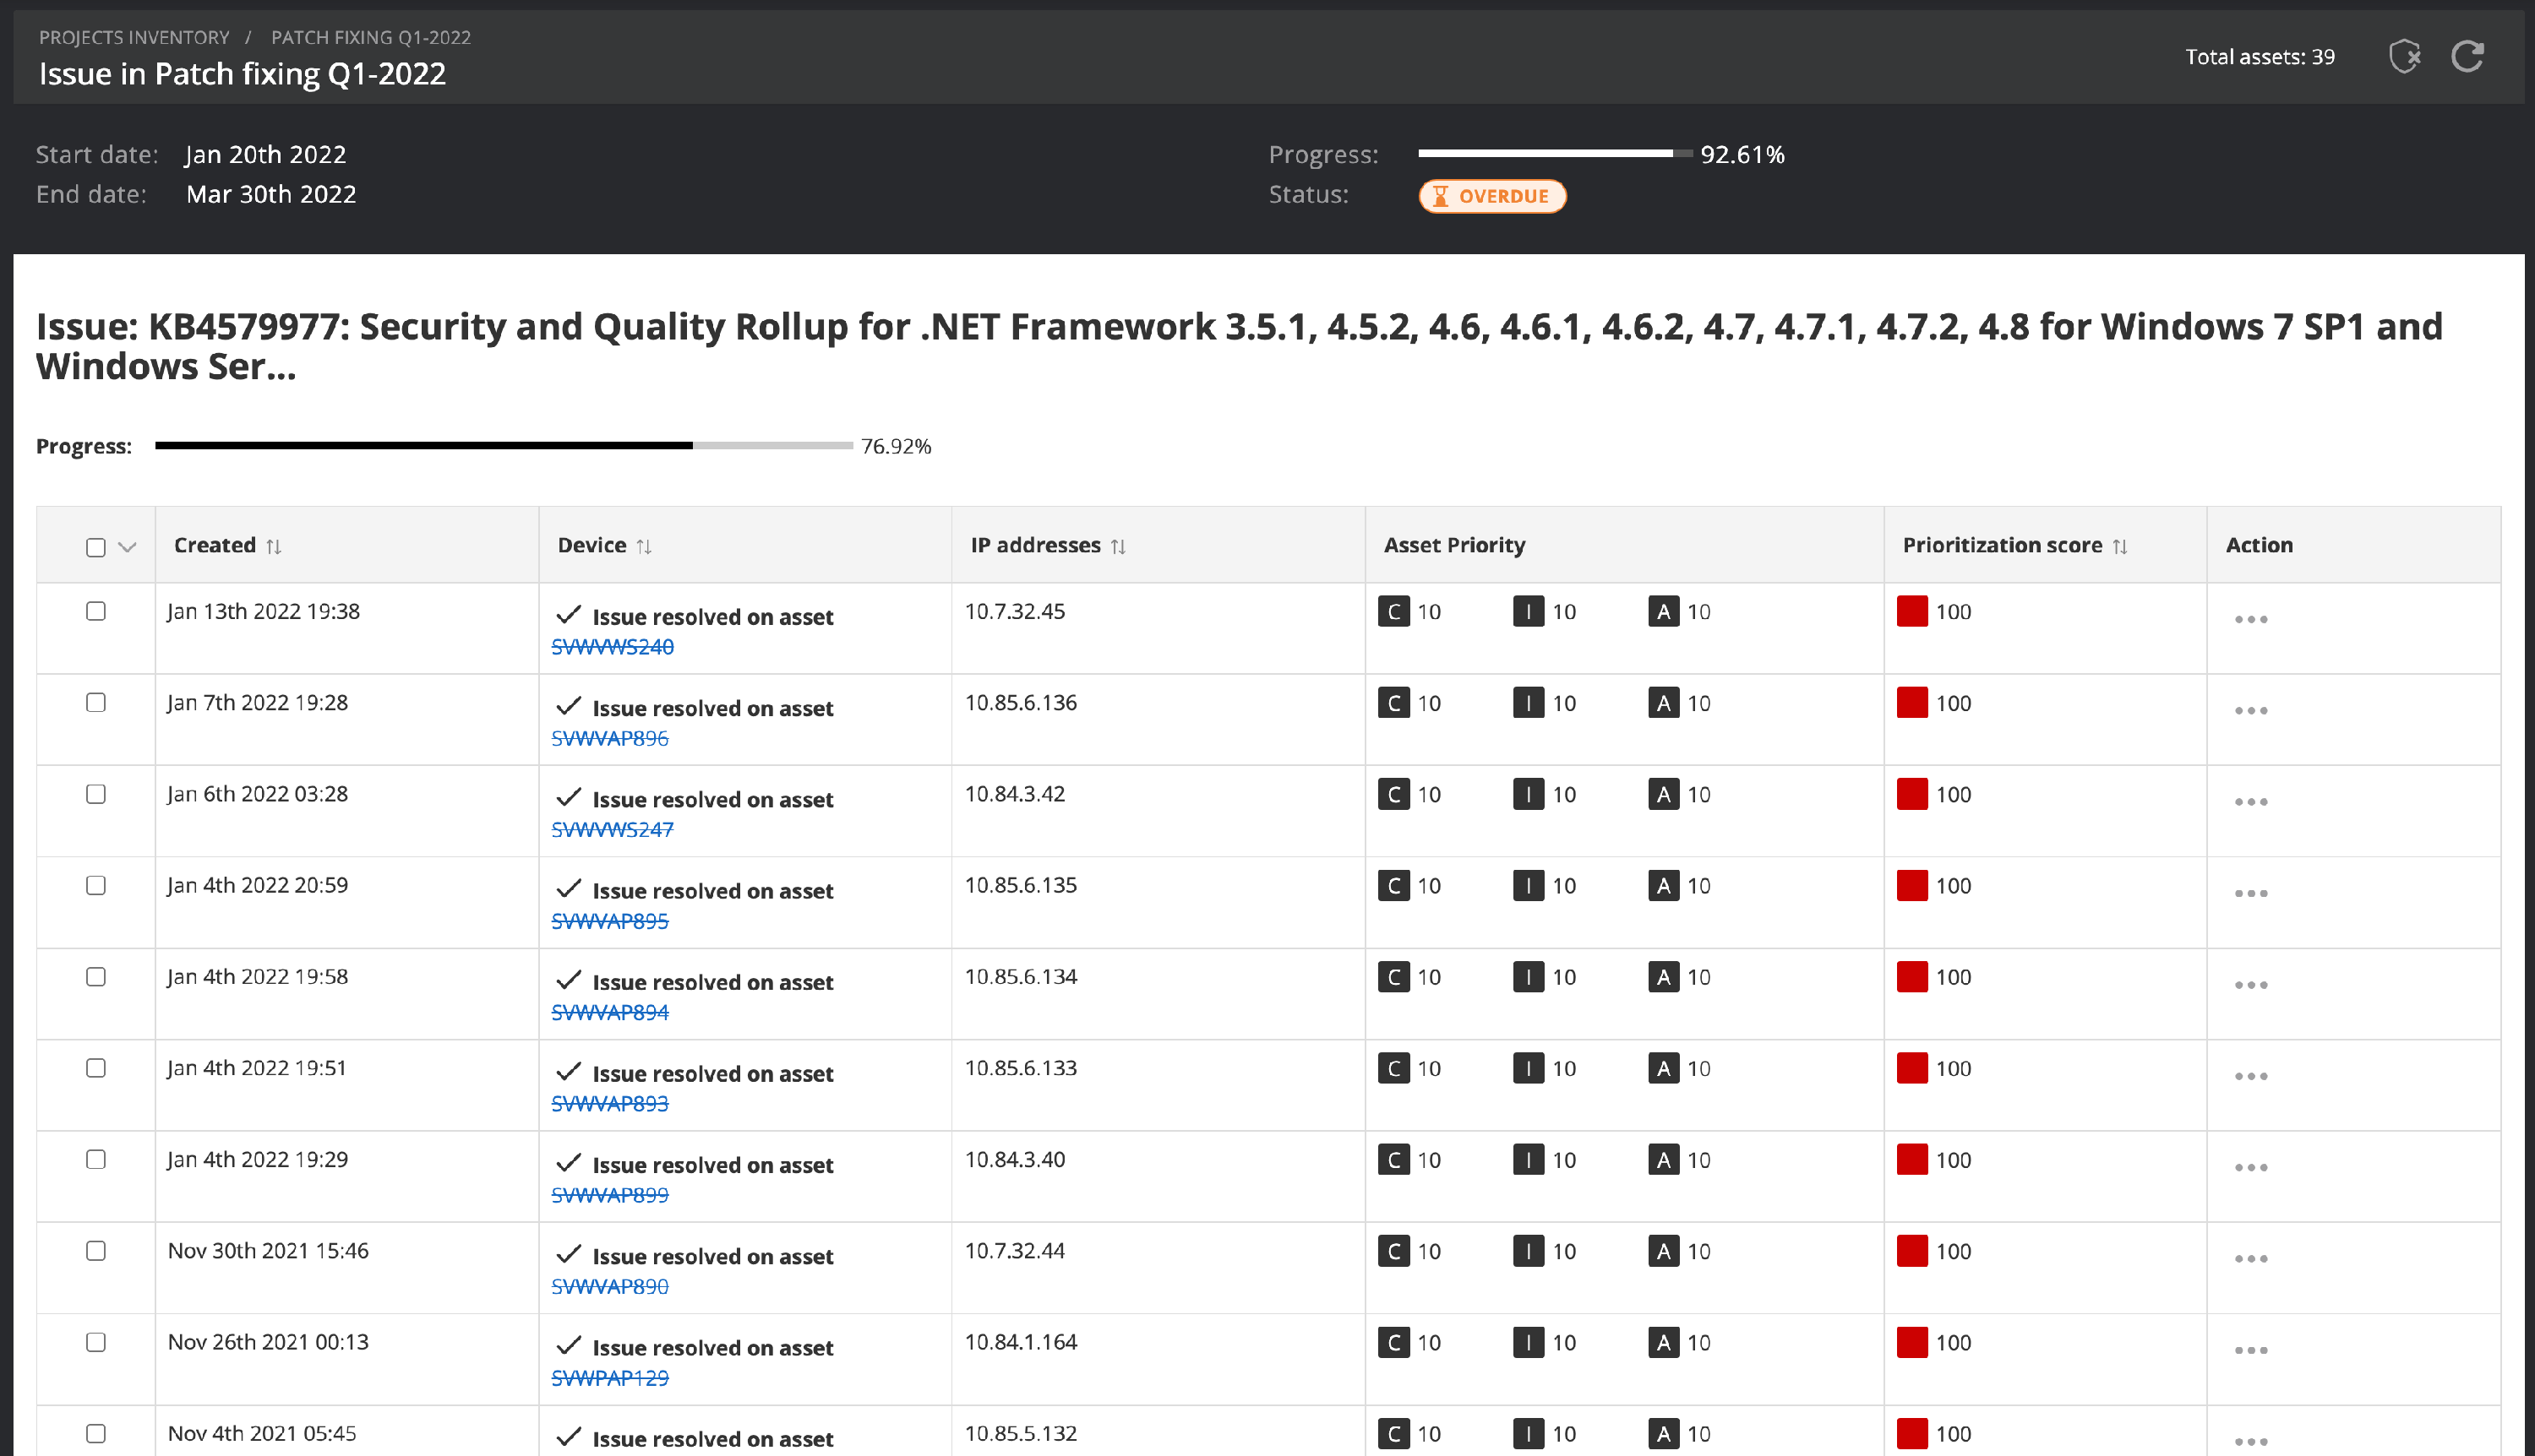Check the Jan 13th 2022 row checkbox
Screen dimensions: 2535x1456
(96, 611)
